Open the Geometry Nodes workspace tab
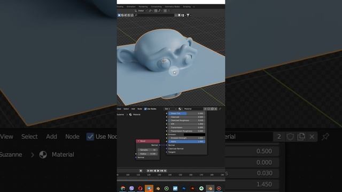This screenshot has width=342, height=192. [x=173, y=7]
